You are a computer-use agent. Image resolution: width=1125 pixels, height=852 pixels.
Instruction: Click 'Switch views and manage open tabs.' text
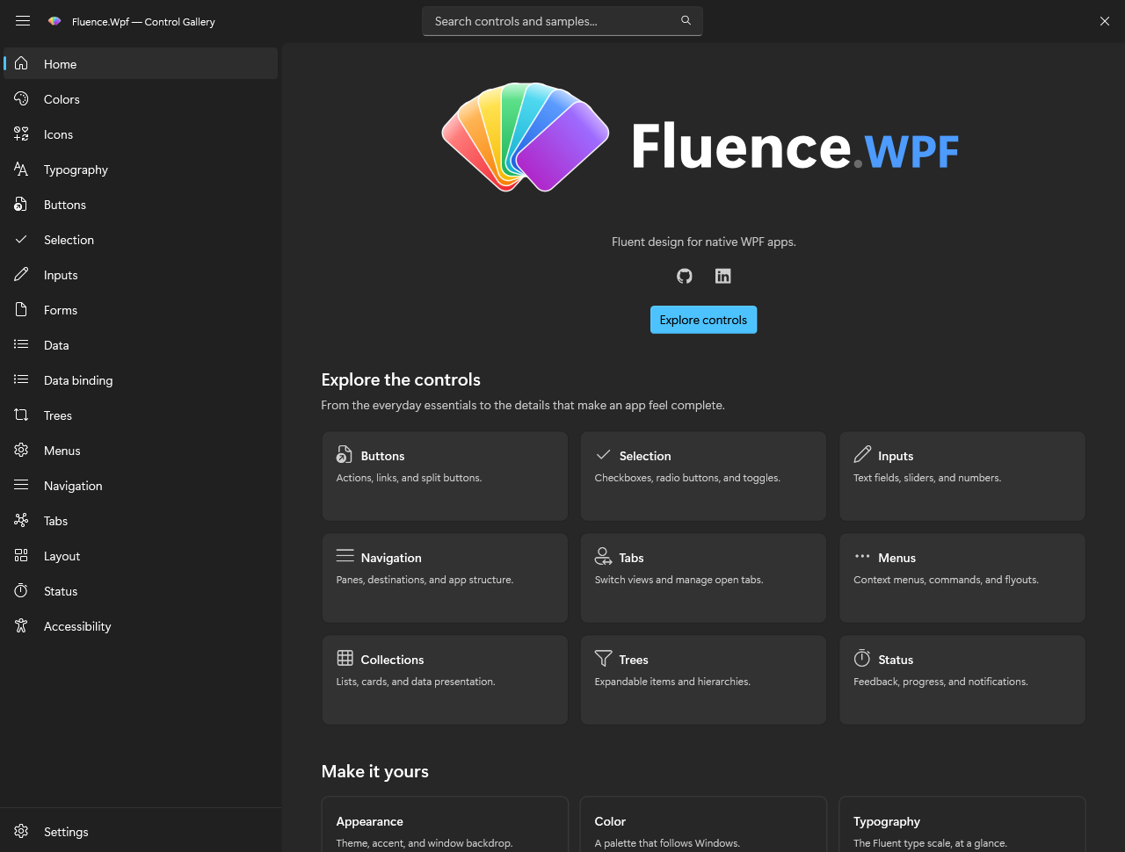(x=679, y=580)
